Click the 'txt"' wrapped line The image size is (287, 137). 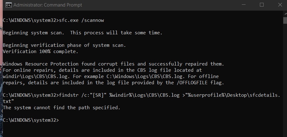pyautogui.click(x=8, y=101)
